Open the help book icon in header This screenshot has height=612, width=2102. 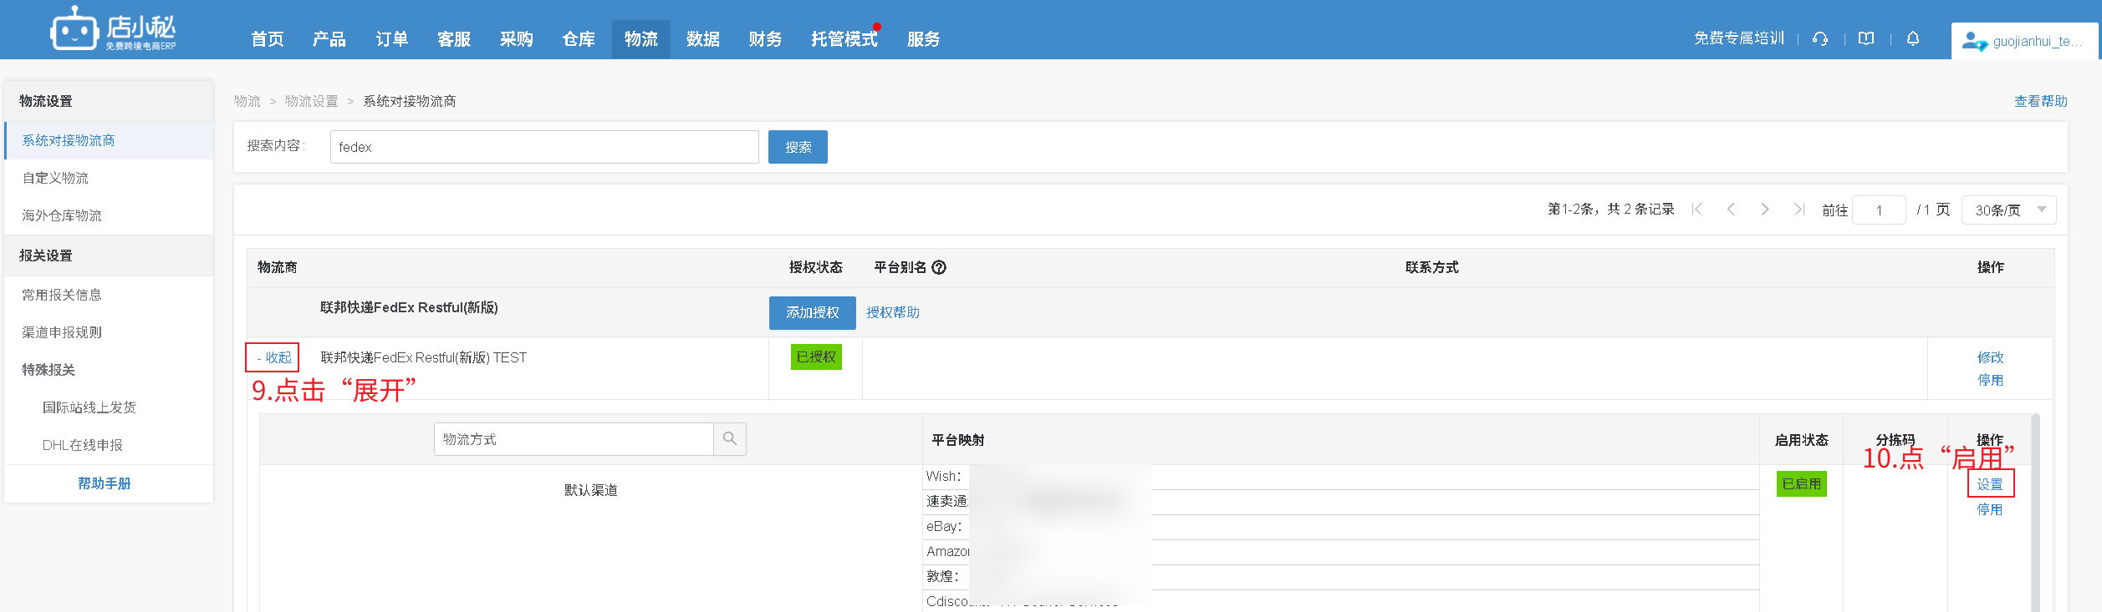pos(1866,38)
